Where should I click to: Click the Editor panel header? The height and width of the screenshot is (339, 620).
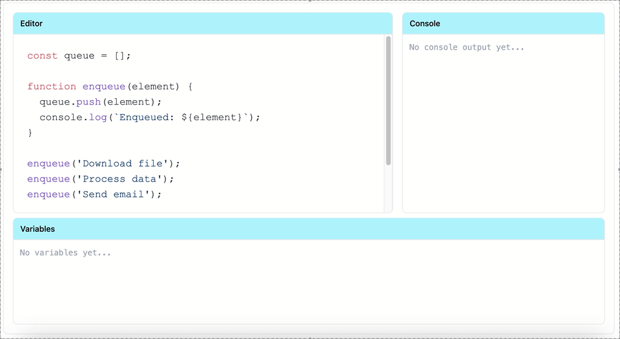pos(202,23)
